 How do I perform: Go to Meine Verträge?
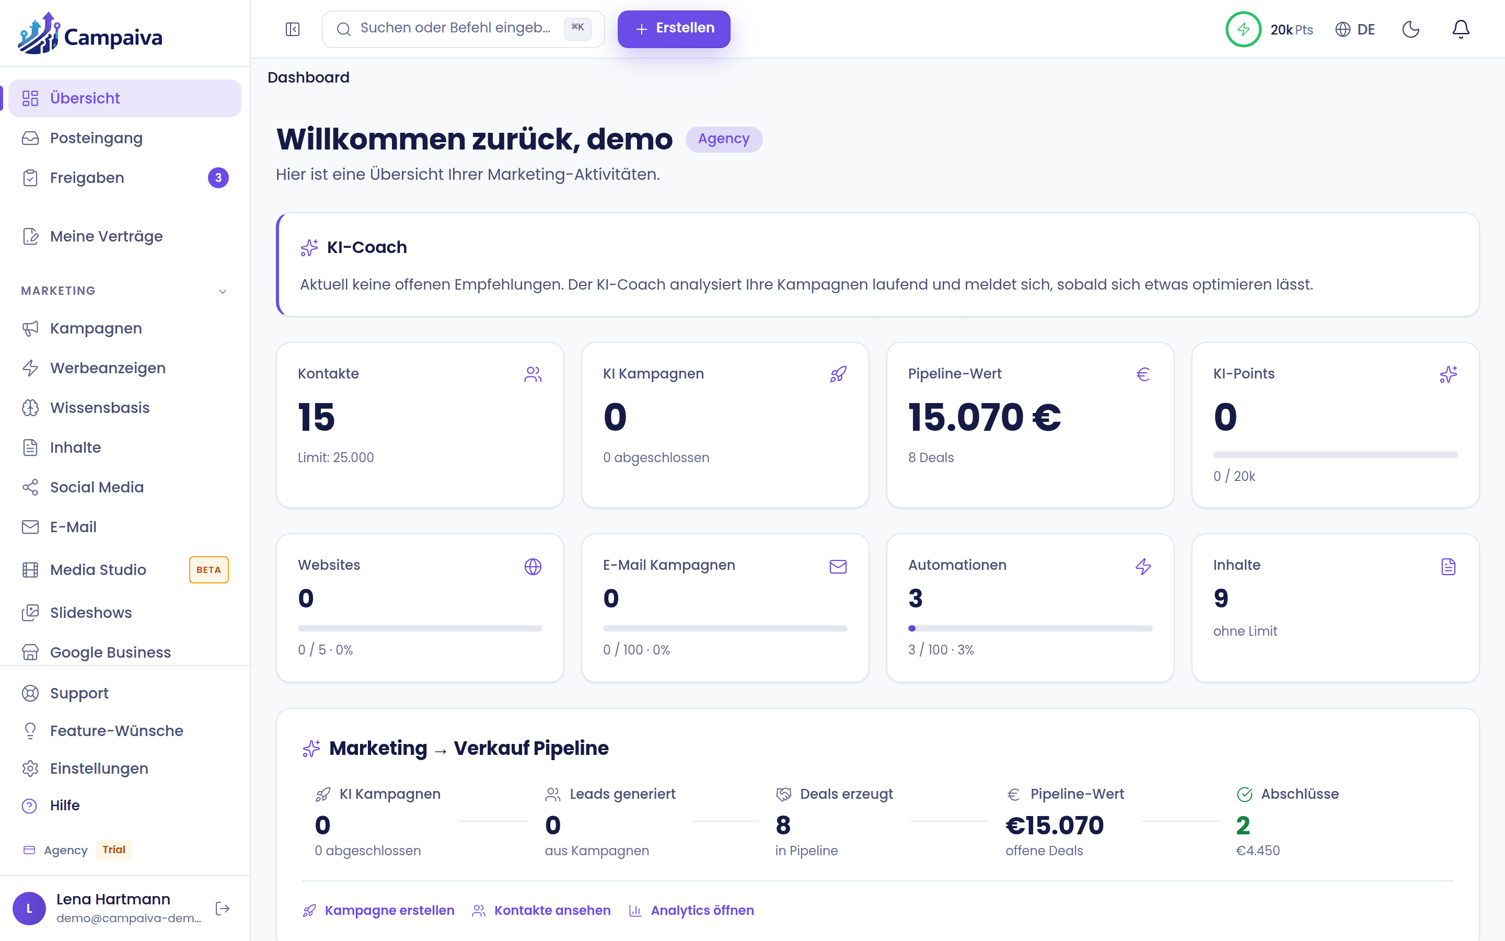click(x=124, y=236)
